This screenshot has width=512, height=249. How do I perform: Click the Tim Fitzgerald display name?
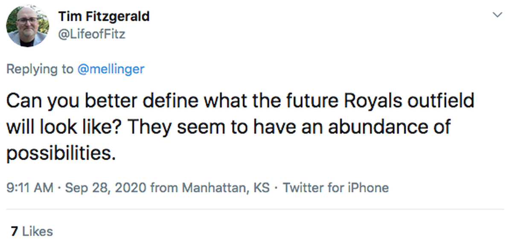(x=104, y=17)
